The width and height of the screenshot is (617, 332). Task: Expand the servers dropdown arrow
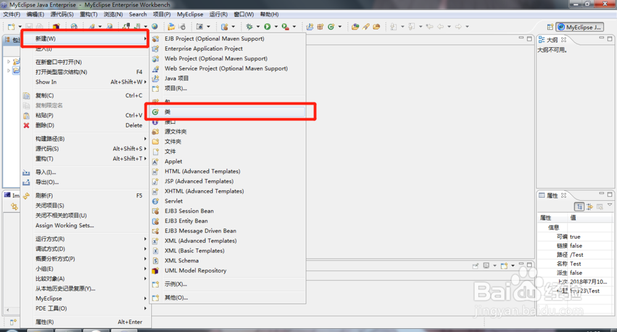pos(146,26)
